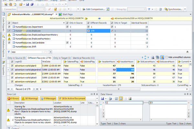Image resolution: width=194 pixels, height=129 pixels.
Task: Click the highlighted text view icon in Data Viewer
Action: pos(121,99)
